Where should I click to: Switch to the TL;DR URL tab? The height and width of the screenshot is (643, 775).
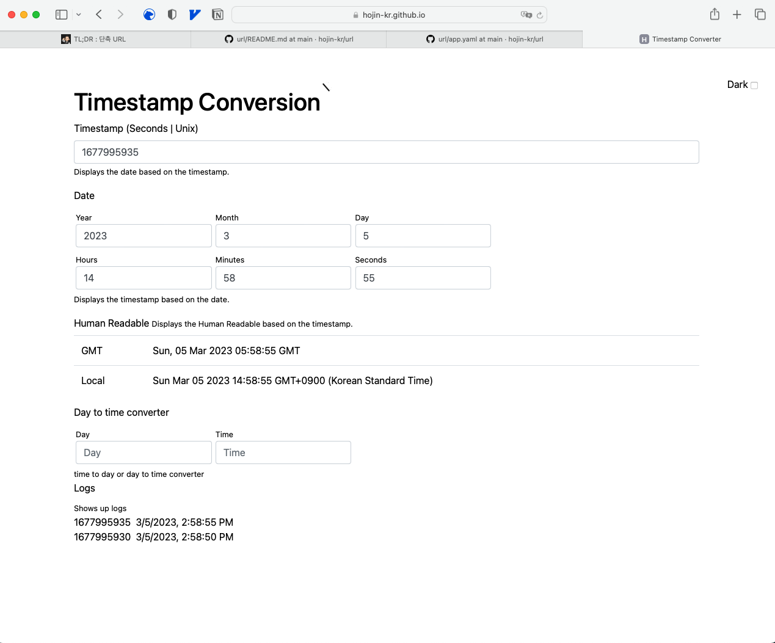pyautogui.click(x=95, y=39)
